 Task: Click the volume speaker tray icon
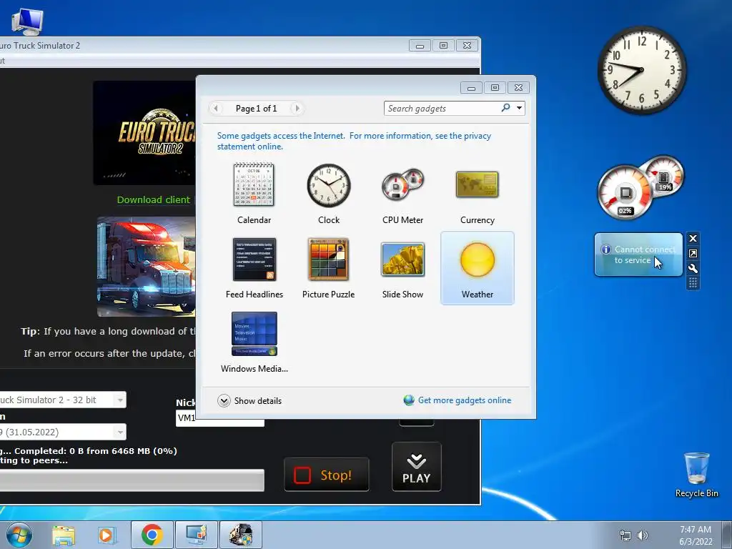point(643,535)
